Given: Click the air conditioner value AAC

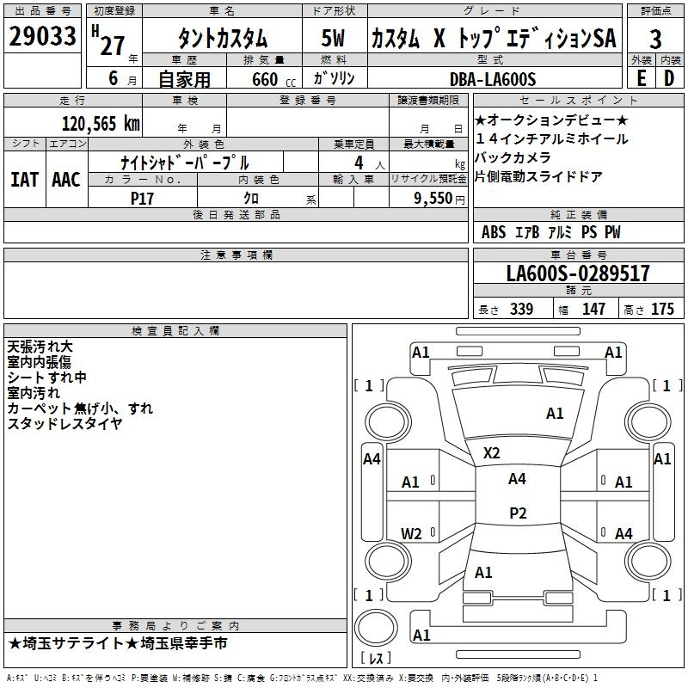Looking at the screenshot, I should coord(66,180).
